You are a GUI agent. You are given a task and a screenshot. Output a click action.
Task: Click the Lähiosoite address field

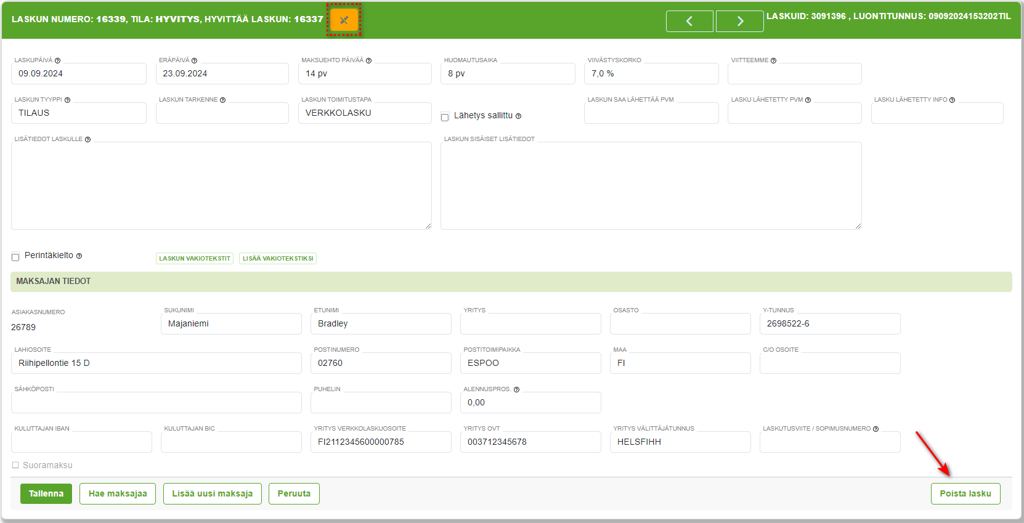point(156,363)
